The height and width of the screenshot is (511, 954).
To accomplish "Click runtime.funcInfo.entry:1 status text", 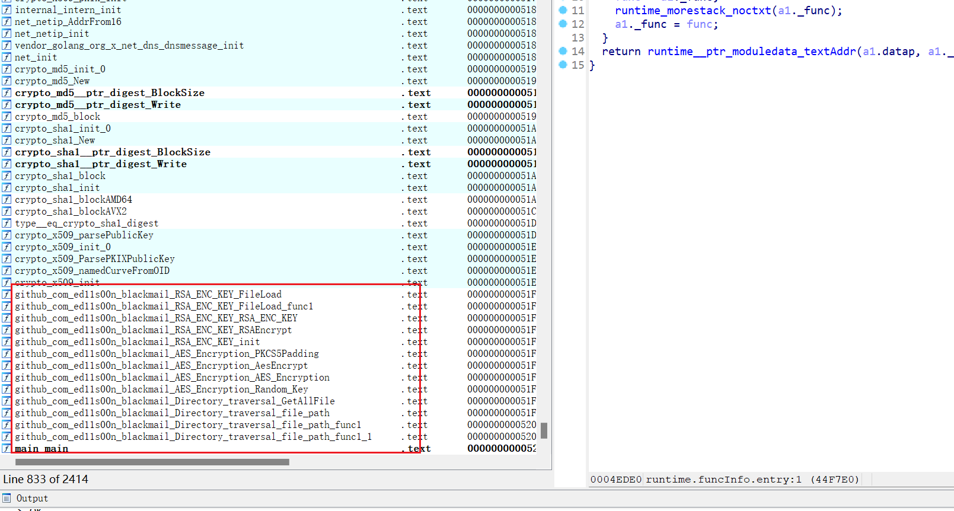I will pyautogui.click(x=723, y=479).
